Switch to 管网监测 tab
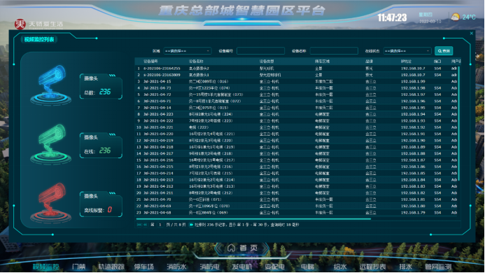 (x=438, y=267)
